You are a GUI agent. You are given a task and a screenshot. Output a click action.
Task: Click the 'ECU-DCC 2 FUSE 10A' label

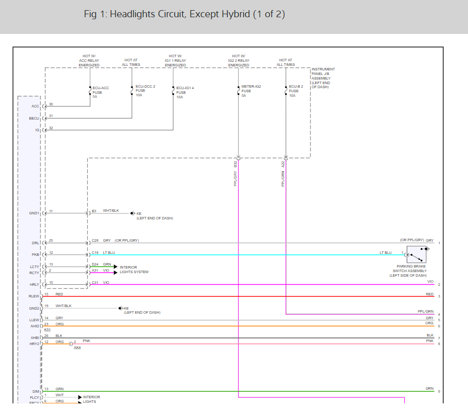tap(145, 91)
